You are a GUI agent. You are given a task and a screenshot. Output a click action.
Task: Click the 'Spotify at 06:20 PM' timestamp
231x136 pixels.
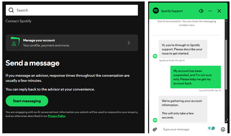pyautogui.click(x=172, y=60)
